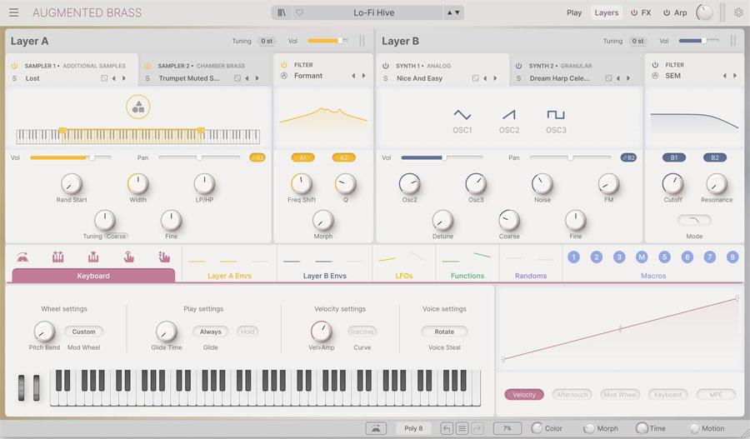This screenshot has height=439, width=750.
Task: Click the Poly 8 polyphony button
Action: (x=413, y=428)
